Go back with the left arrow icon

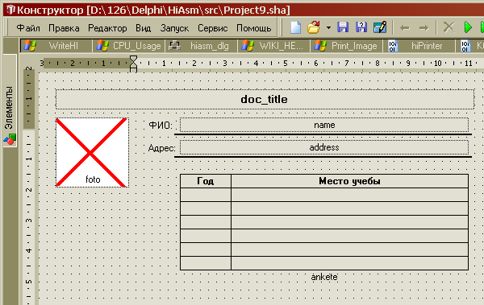coord(405,28)
